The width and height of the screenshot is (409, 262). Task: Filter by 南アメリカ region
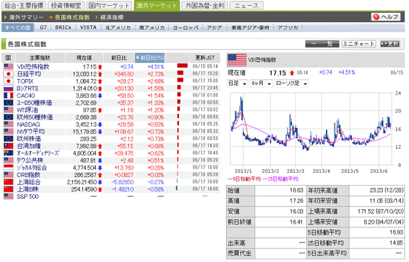click(152, 27)
